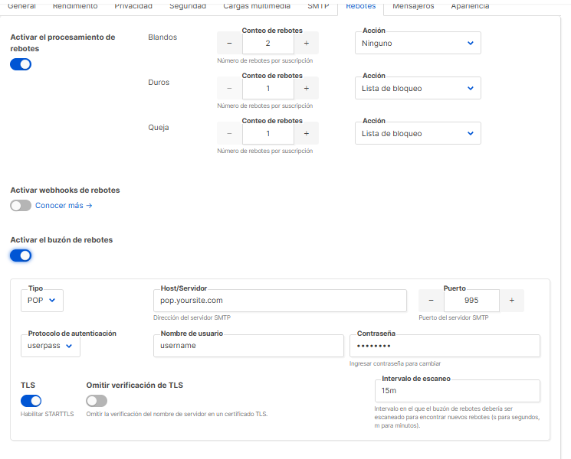Enable Omitir verificación de TLS switch
Viewport: 571px width, 459px height.
pos(97,401)
